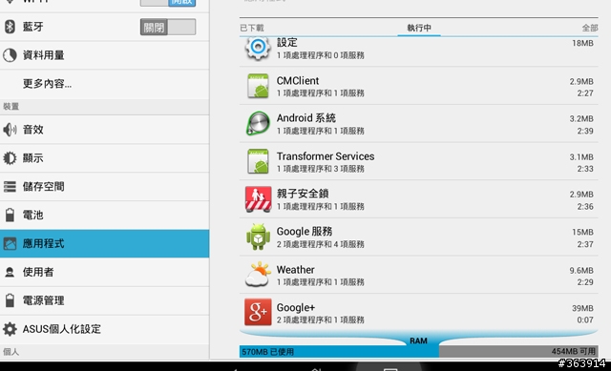
Task: Open the Weather running entry
Action: point(419,275)
